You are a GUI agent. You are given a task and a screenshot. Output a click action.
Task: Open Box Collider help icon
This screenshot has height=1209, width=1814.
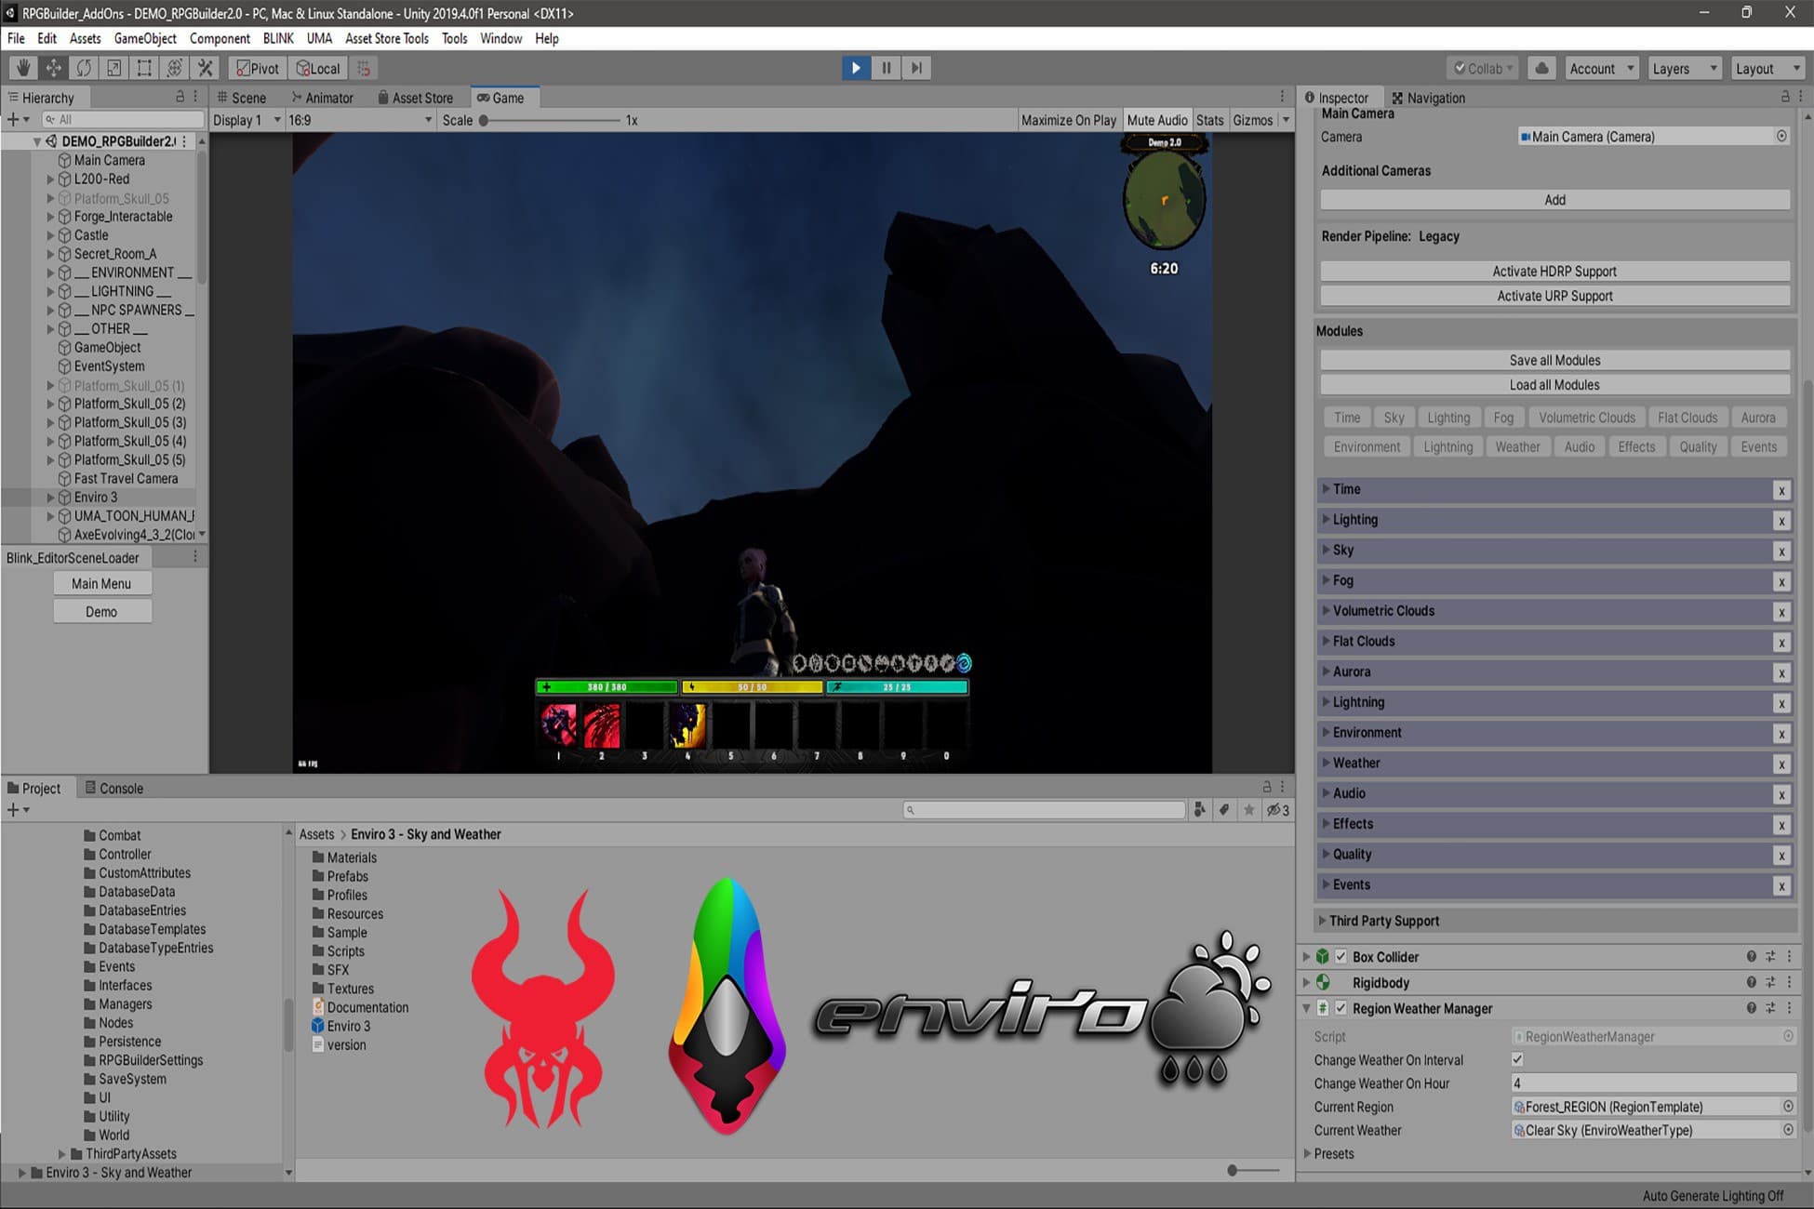(1751, 957)
